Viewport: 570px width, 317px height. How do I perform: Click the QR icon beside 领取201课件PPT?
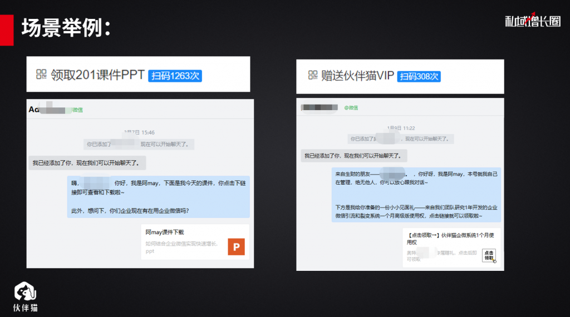pyautogui.click(x=41, y=75)
